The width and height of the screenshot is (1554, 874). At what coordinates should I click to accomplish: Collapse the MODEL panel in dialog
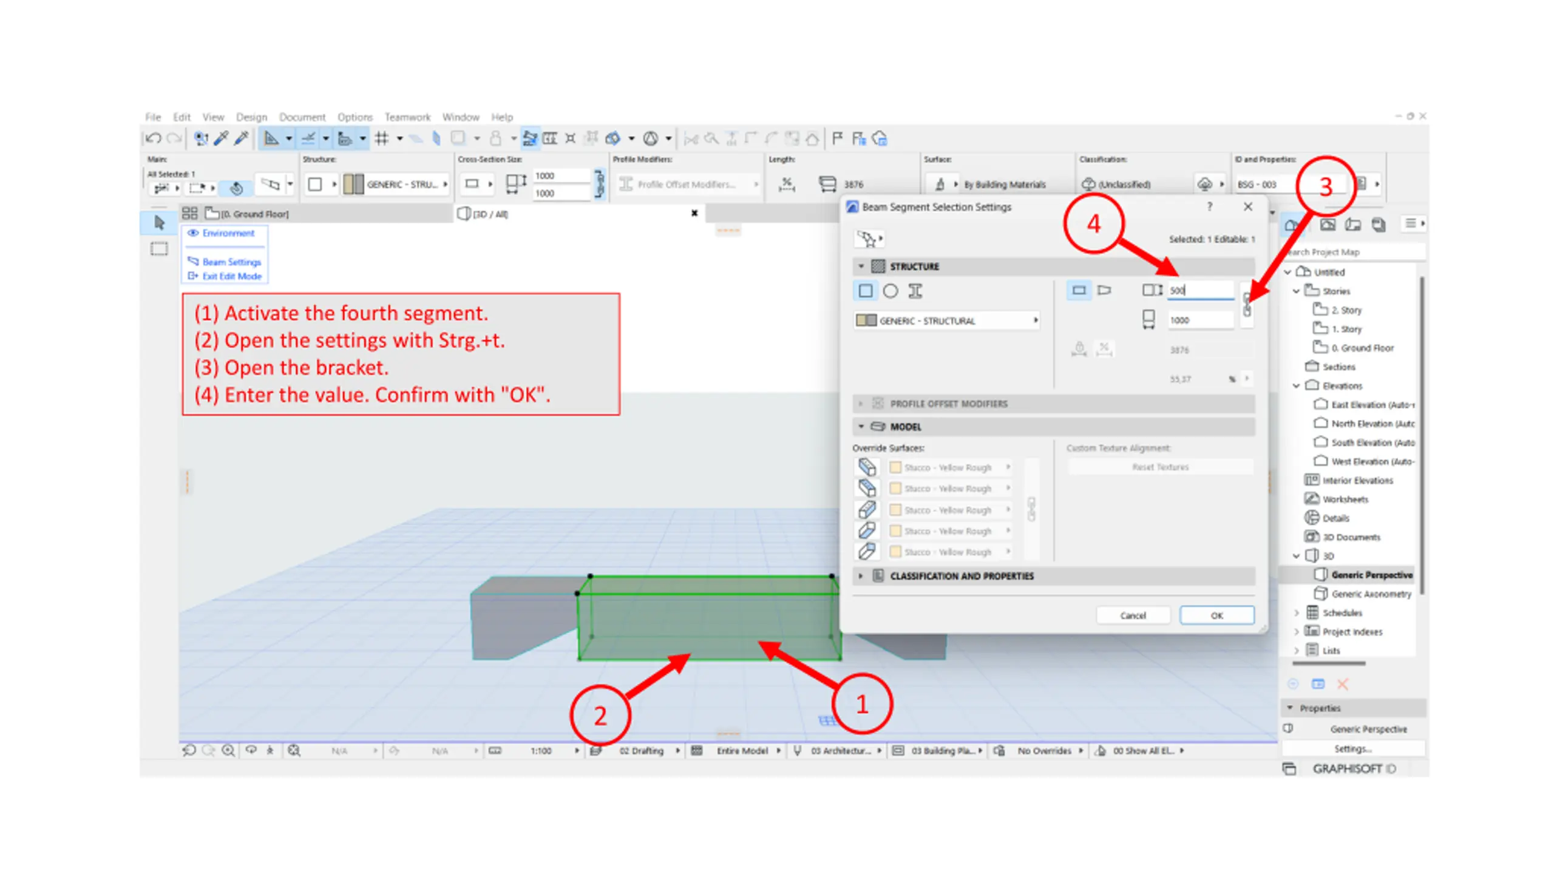(x=861, y=427)
